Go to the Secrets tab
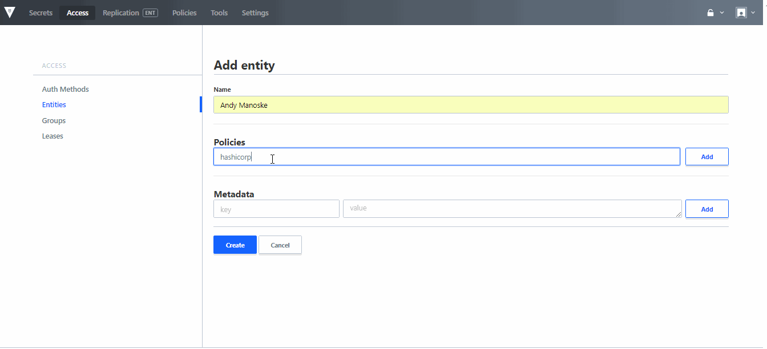Viewport: 767px width, 349px height. (41, 13)
